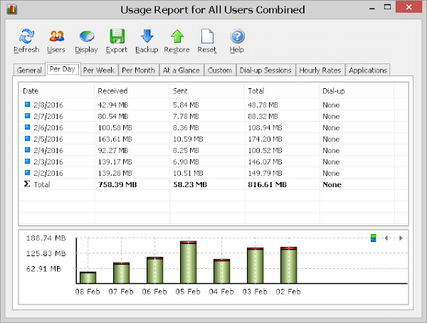Sort by the Total column header
The height and width of the screenshot is (323, 427).
[282, 91]
